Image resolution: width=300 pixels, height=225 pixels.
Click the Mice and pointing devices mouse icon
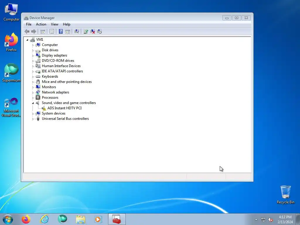coord(38,82)
